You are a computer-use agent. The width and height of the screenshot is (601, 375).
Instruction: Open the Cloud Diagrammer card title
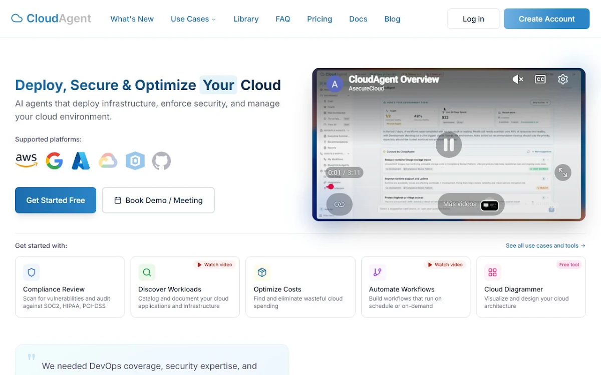pyautogui.click(x=513, y=289)
